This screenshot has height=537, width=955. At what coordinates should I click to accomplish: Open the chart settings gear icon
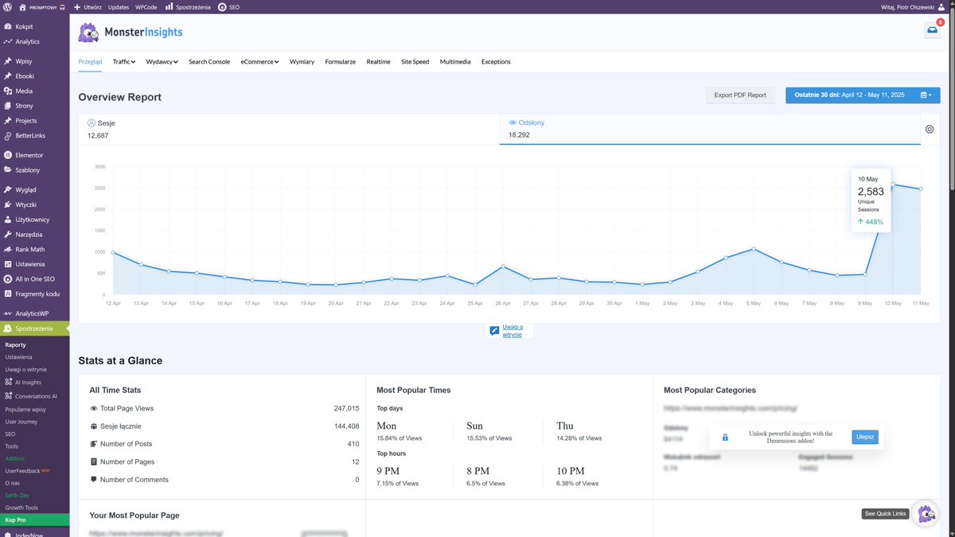coord(930,129)
